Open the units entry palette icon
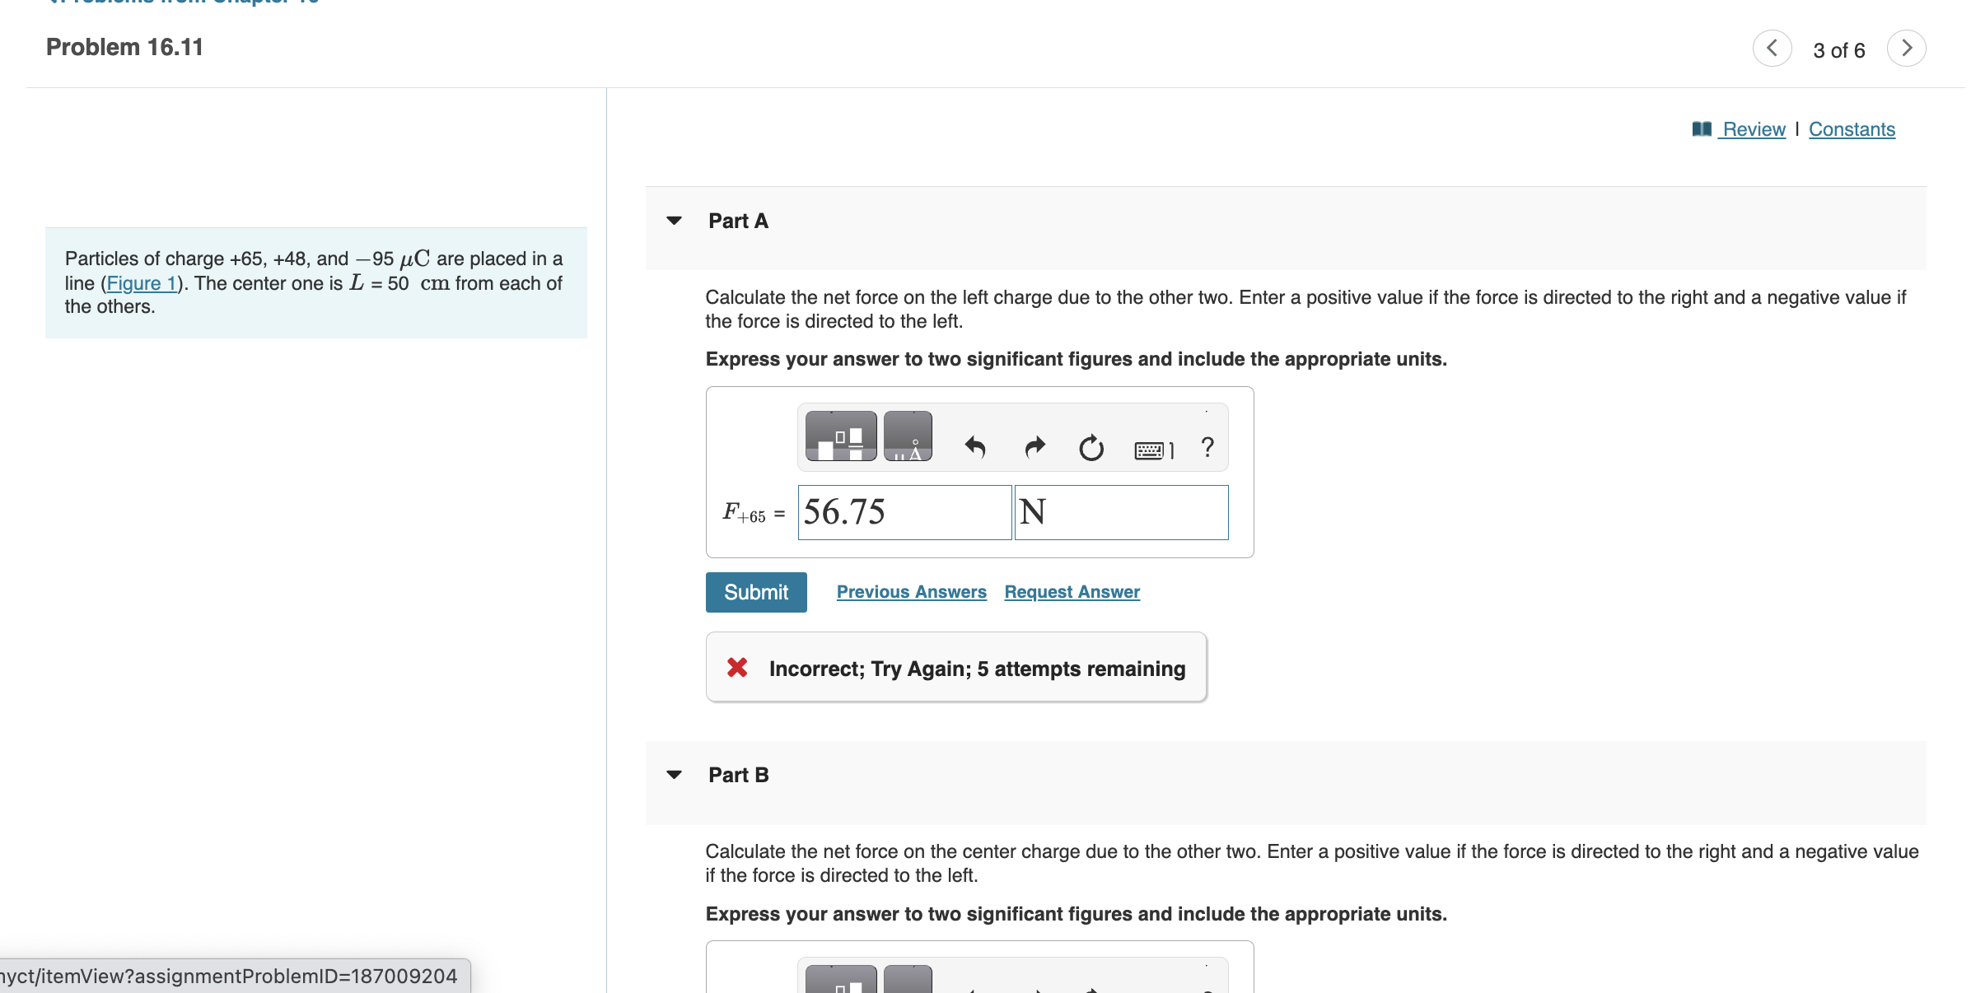Screen dimensions: 1985x993 point(907,436)
